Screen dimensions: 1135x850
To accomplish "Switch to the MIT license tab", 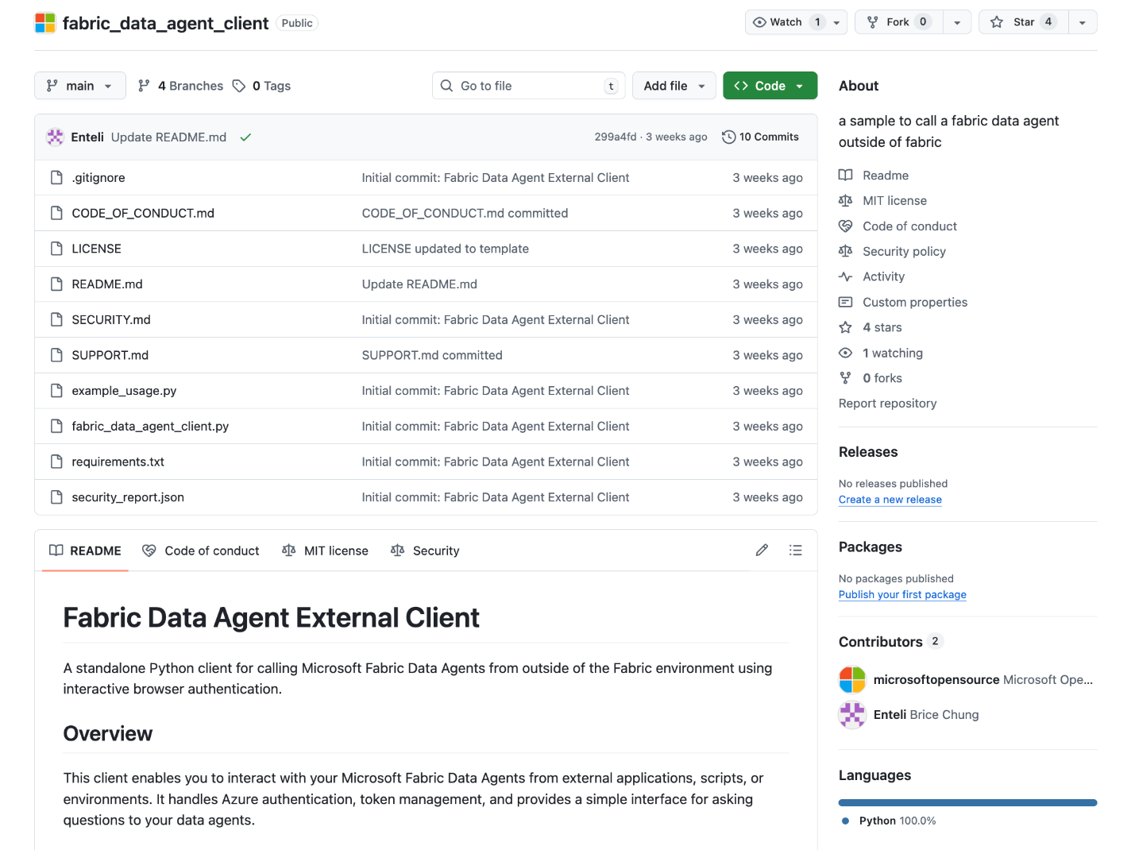I will point(326,551).
